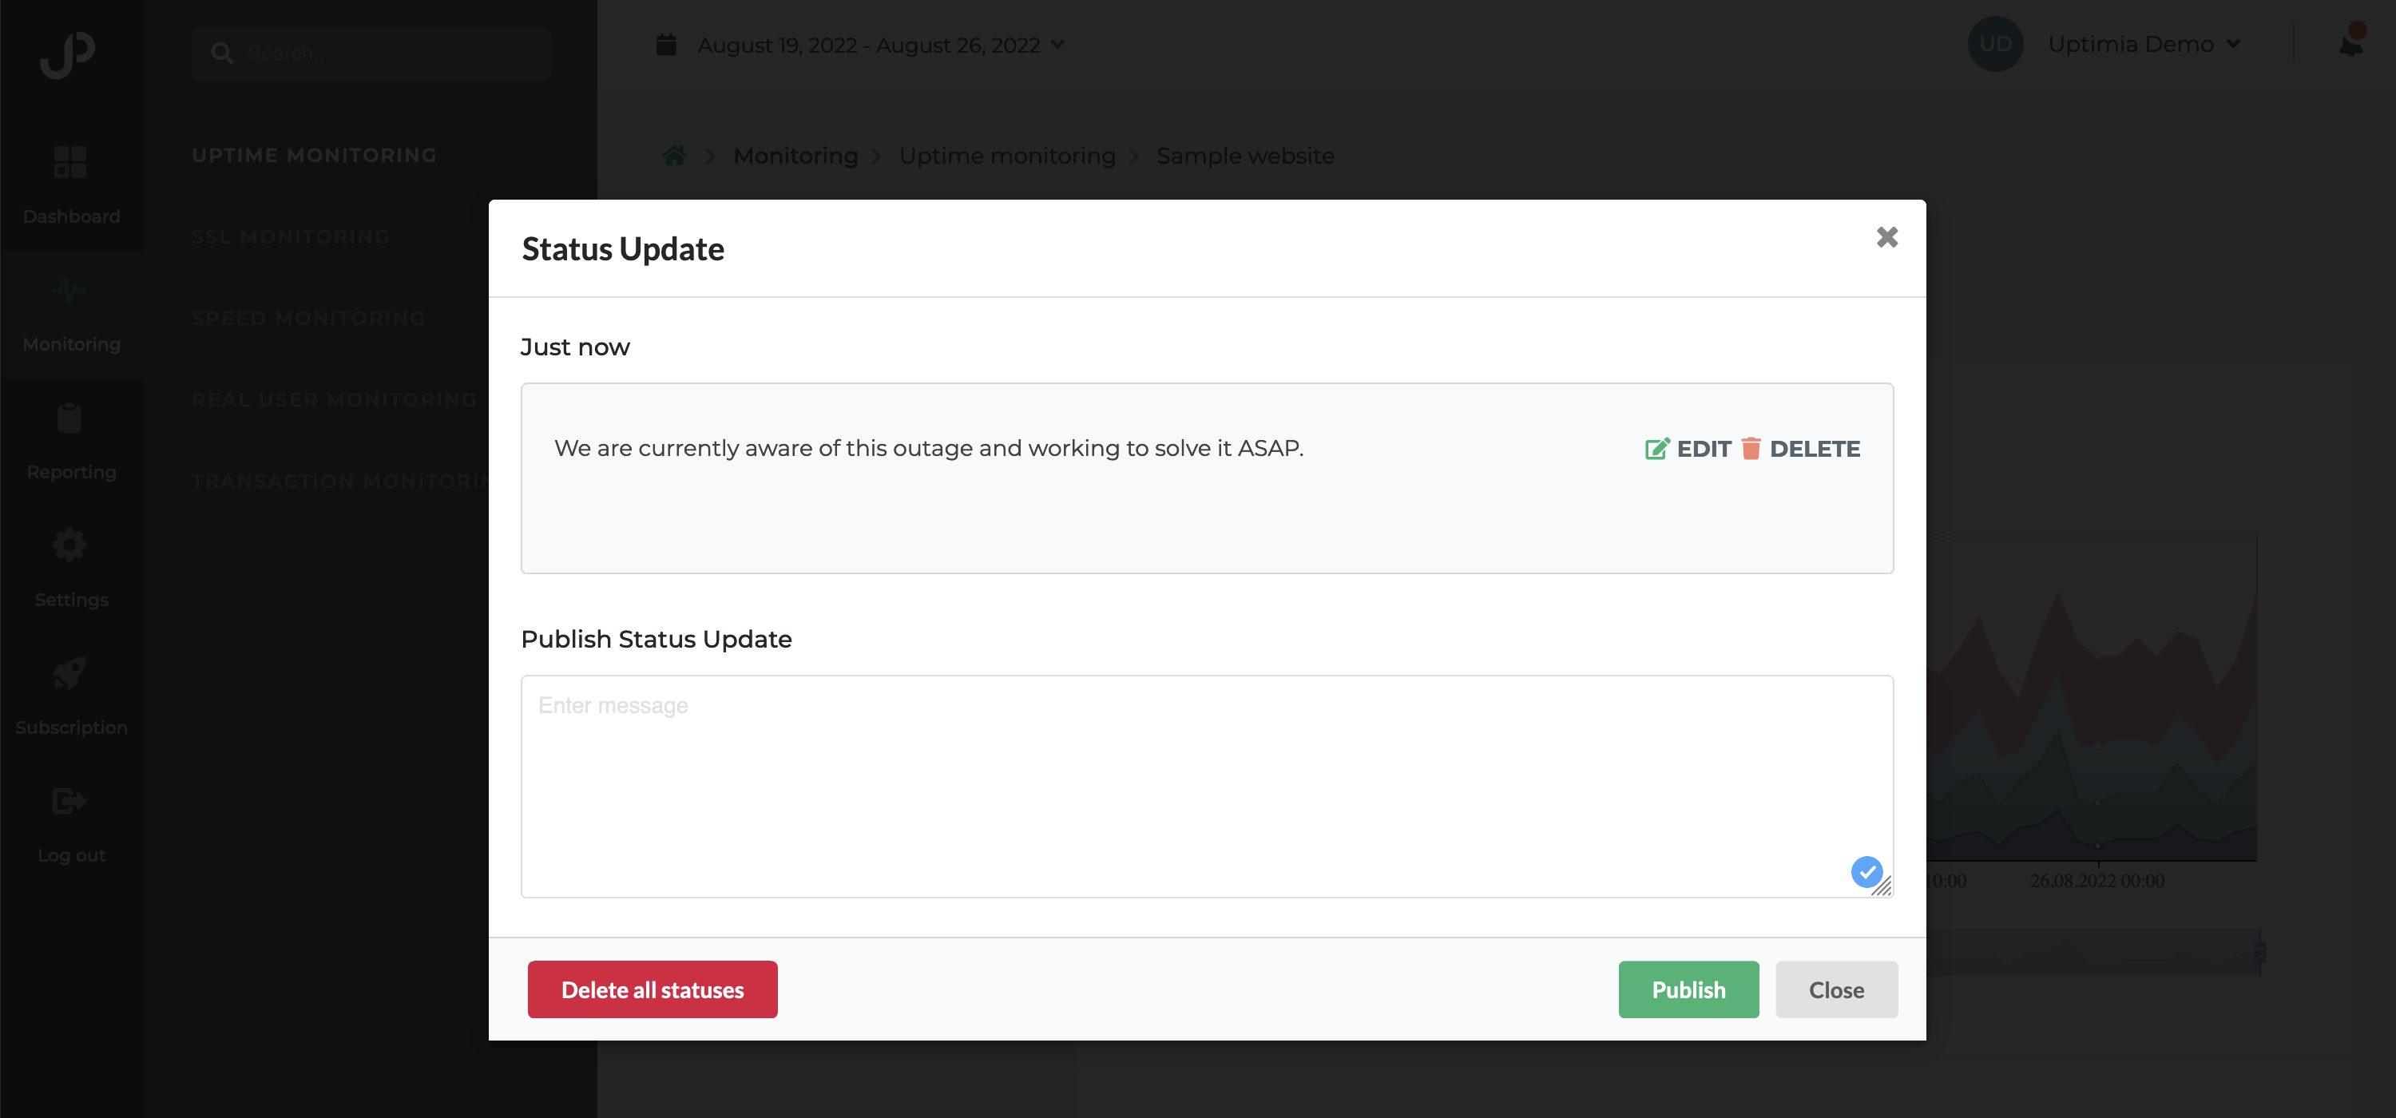Open the Subscription rocket icon
This screenshot has height=1118, width=2396.
tap(69, 672)
